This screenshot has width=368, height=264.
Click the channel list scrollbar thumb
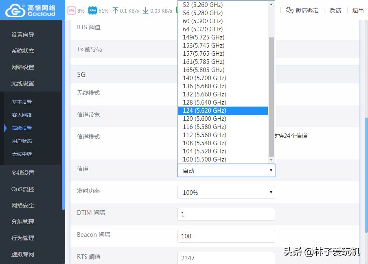(x=271, y=97)
